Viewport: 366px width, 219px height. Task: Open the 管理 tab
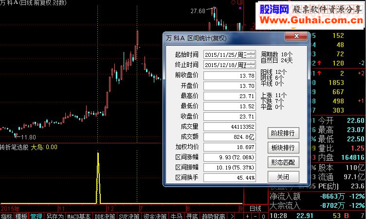[x=36, y=216]
